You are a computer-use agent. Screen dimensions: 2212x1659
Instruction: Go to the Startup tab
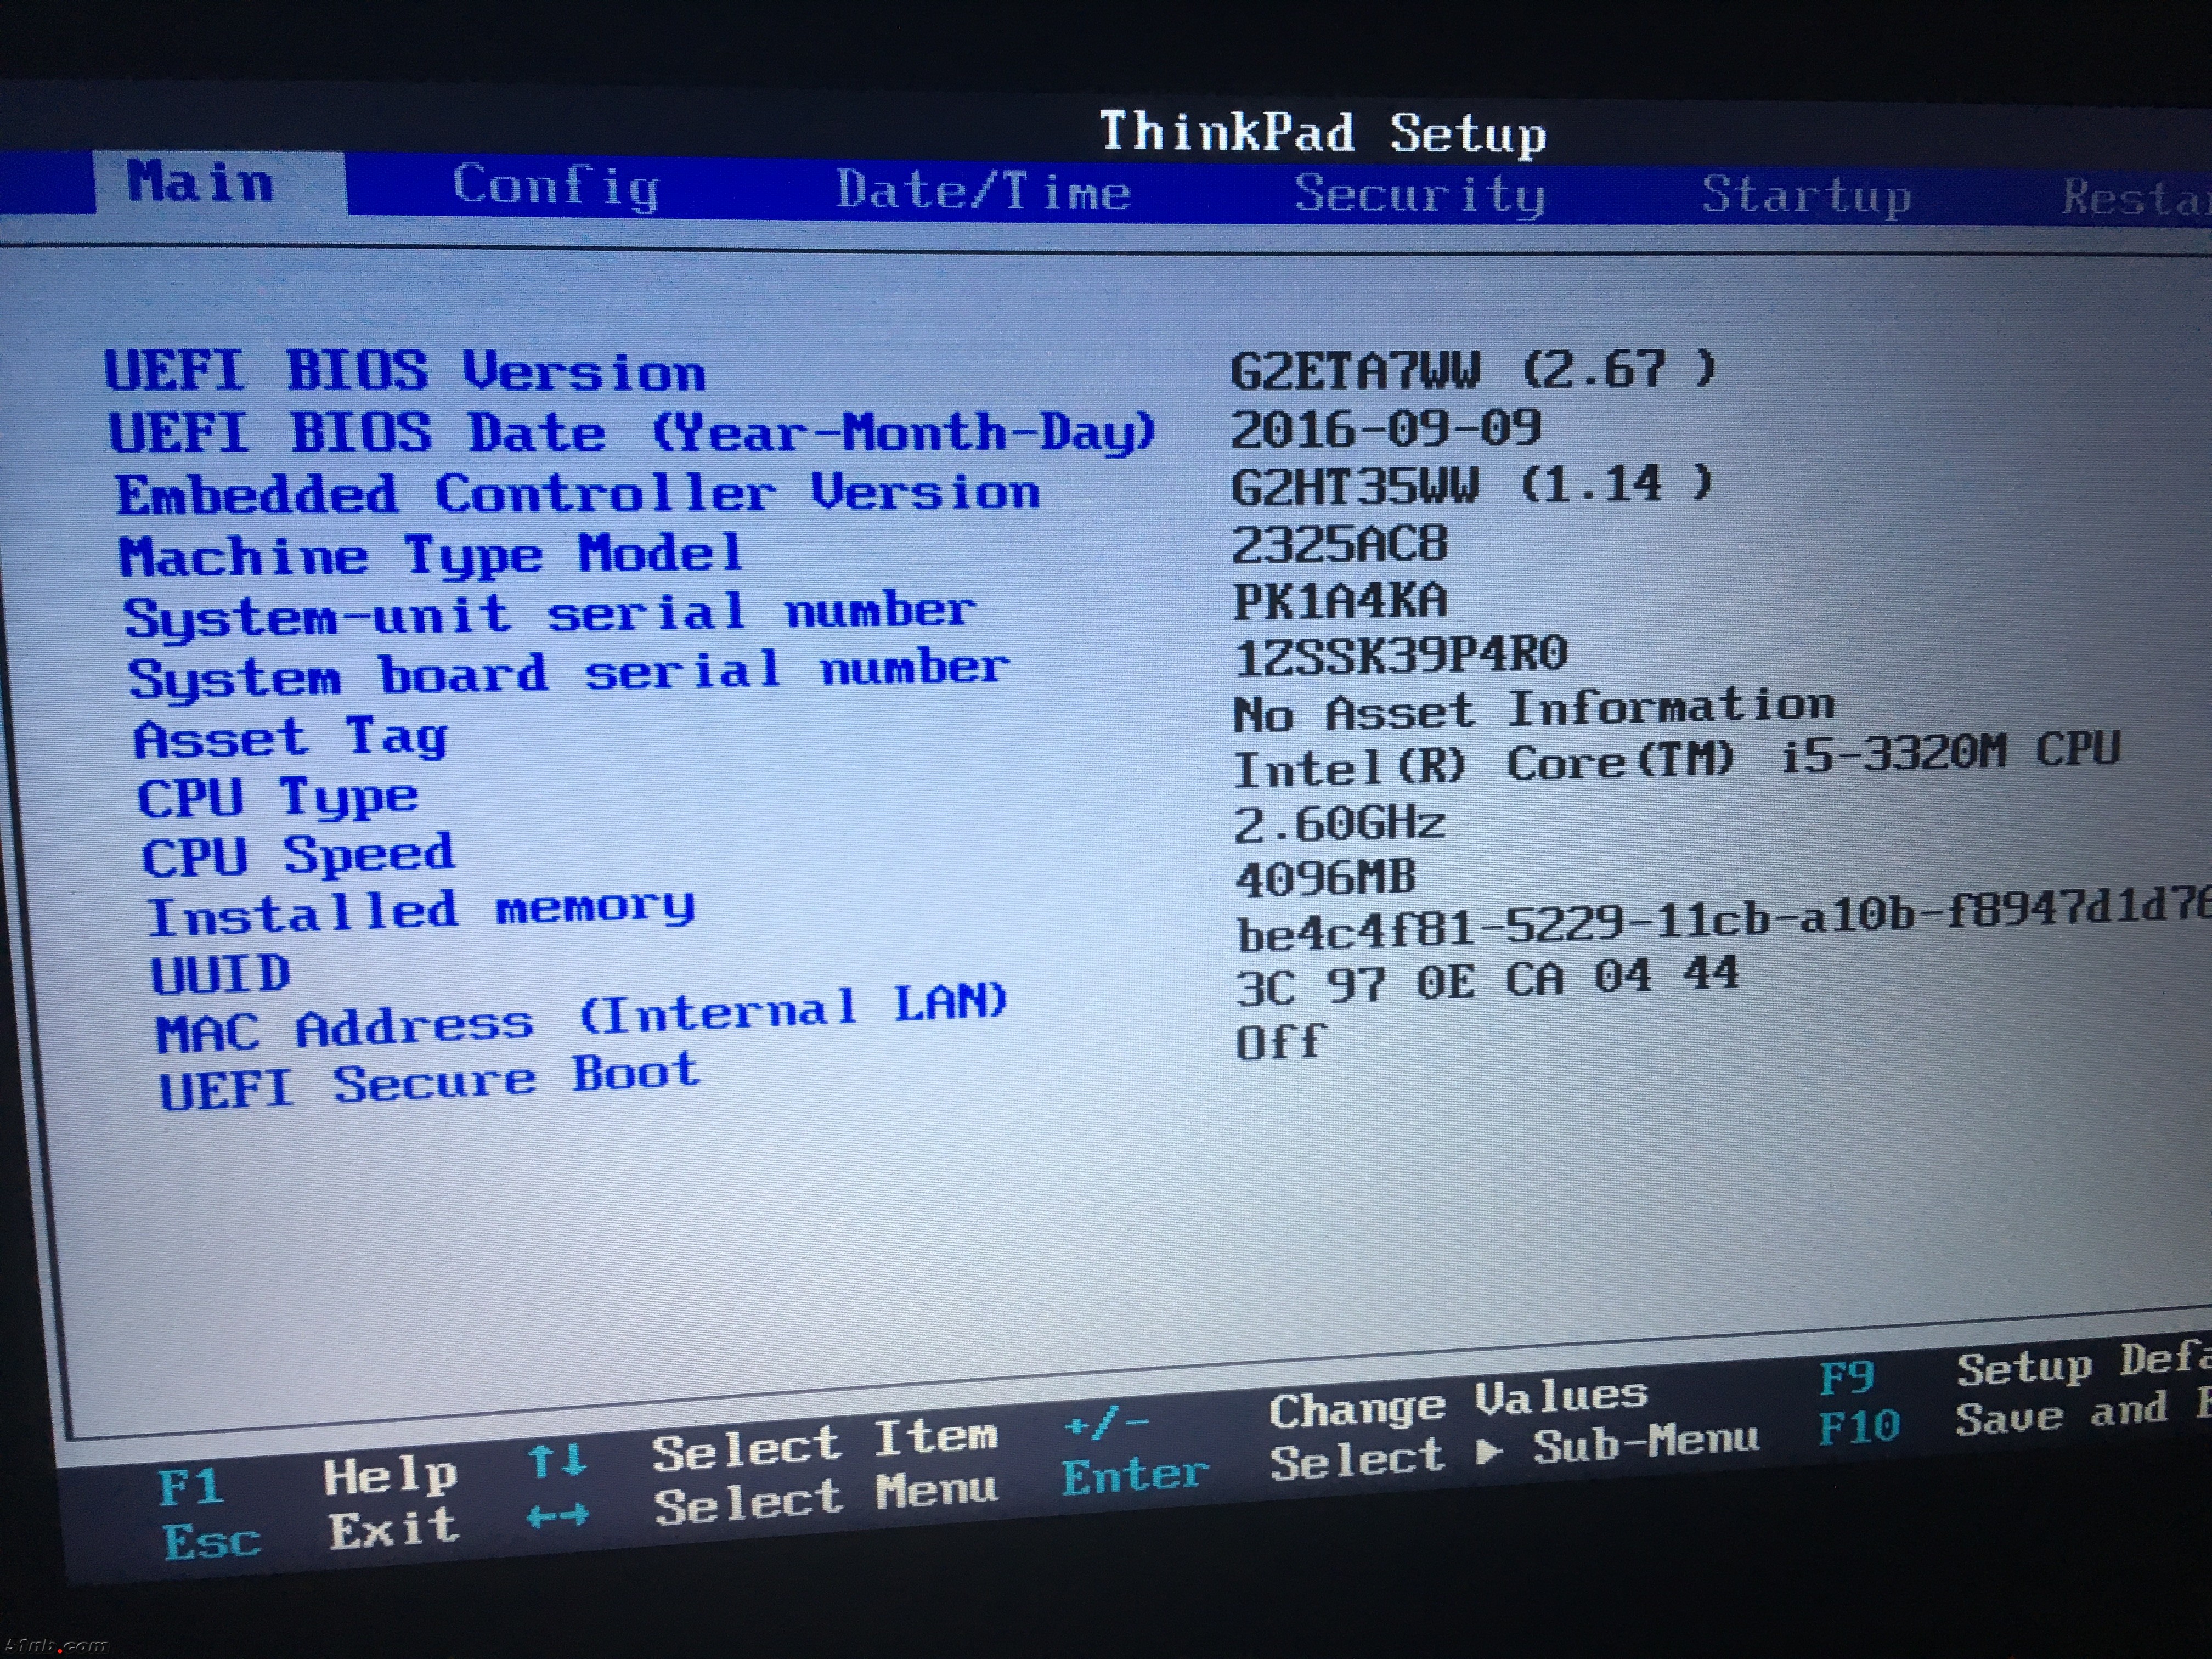pyautogui.click(x=1806, y=195)
